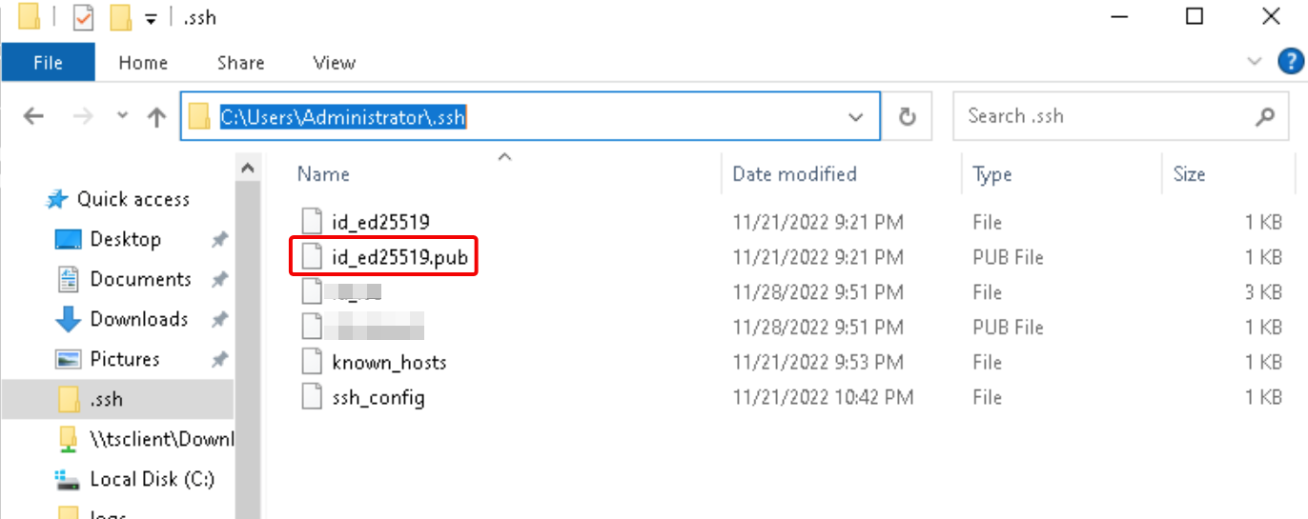1308x519 pixels.
Task: Open the recent locations dropdown arrow
Action: point(122,115)
